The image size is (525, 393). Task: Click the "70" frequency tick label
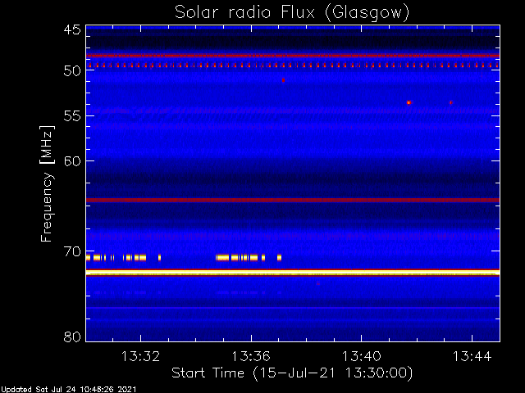coord(72,251)
